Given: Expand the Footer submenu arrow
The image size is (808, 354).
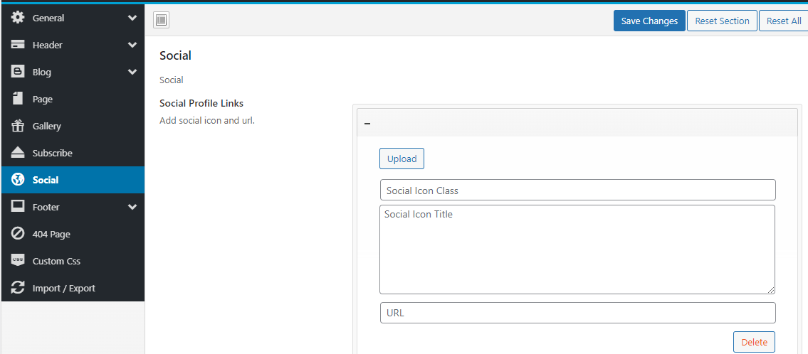Looking at the screenshot, I should click(x=132, y=207).
